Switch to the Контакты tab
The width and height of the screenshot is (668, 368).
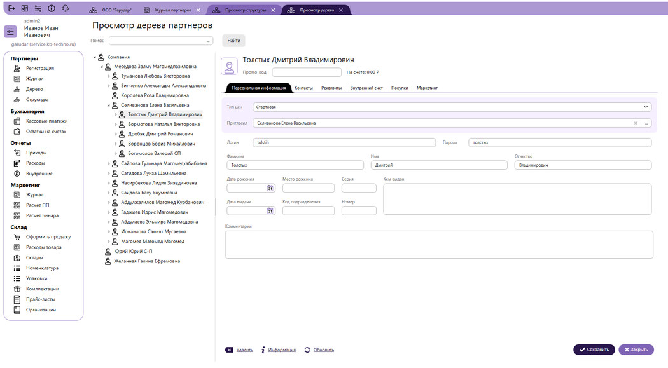(303, 88)
